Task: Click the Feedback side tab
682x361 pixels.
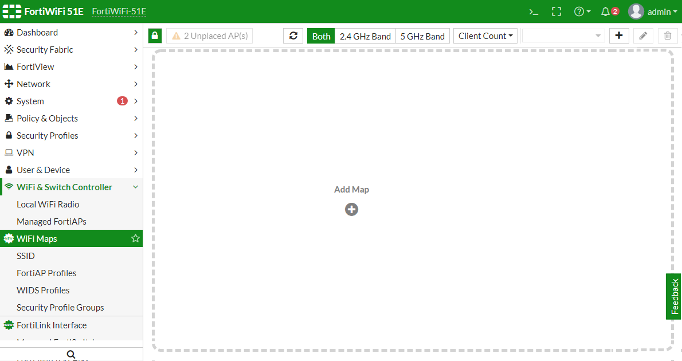Action: [674, 296]
